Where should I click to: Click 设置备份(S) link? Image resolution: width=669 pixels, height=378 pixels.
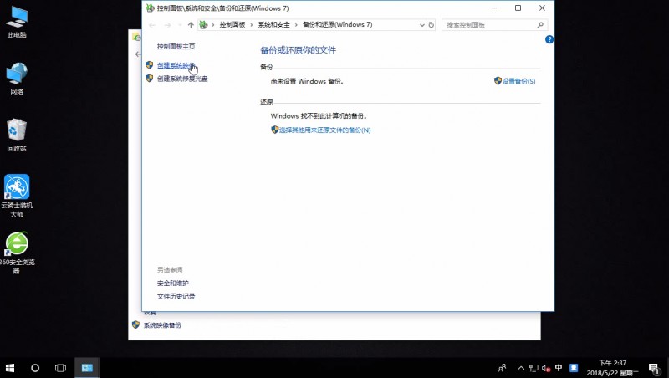tap(518, 81)
